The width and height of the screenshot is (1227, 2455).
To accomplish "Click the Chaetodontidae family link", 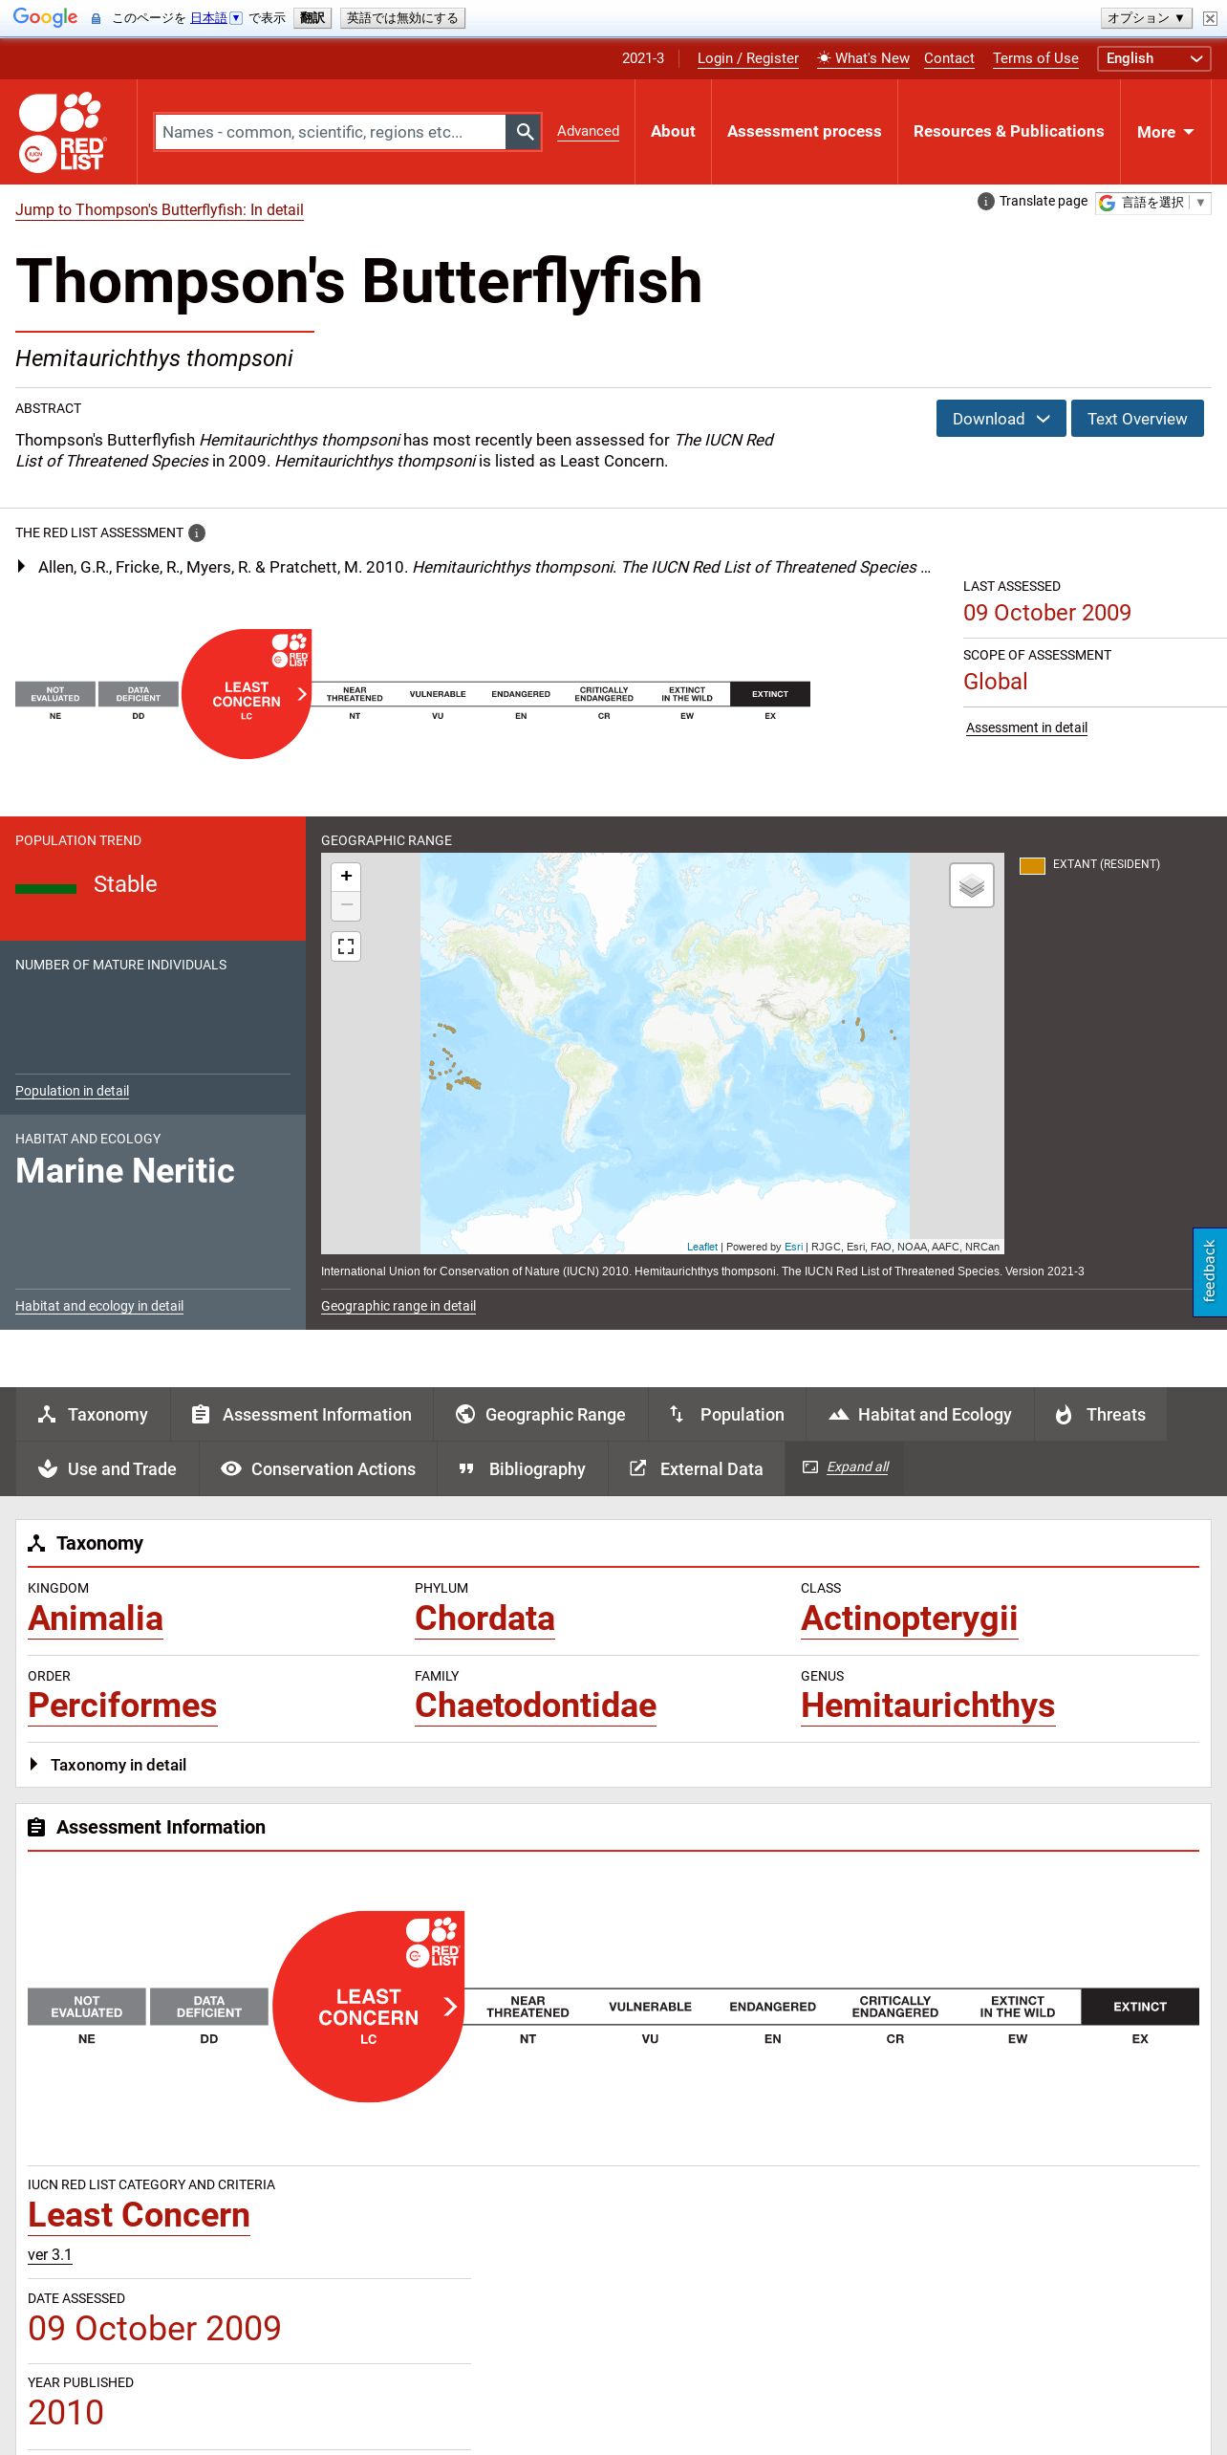I will click(x=535, y=1705).
